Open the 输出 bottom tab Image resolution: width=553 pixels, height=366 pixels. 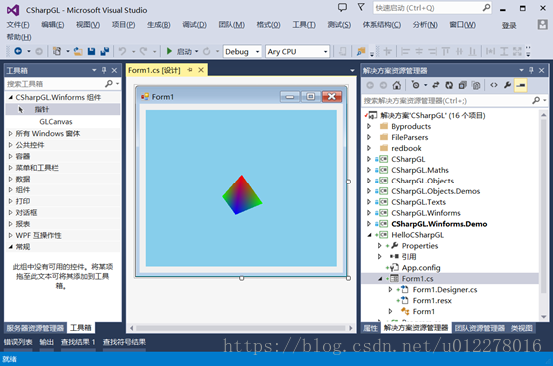tap(46, 342)
